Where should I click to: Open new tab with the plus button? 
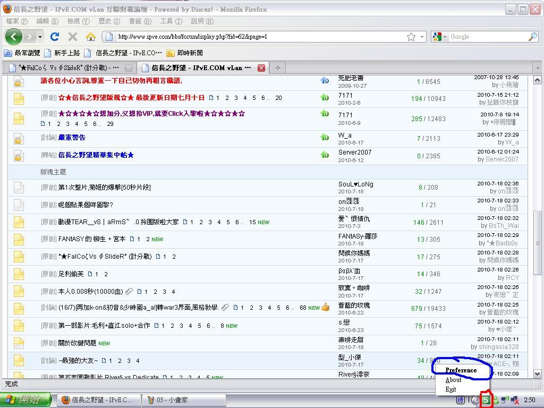277,67
